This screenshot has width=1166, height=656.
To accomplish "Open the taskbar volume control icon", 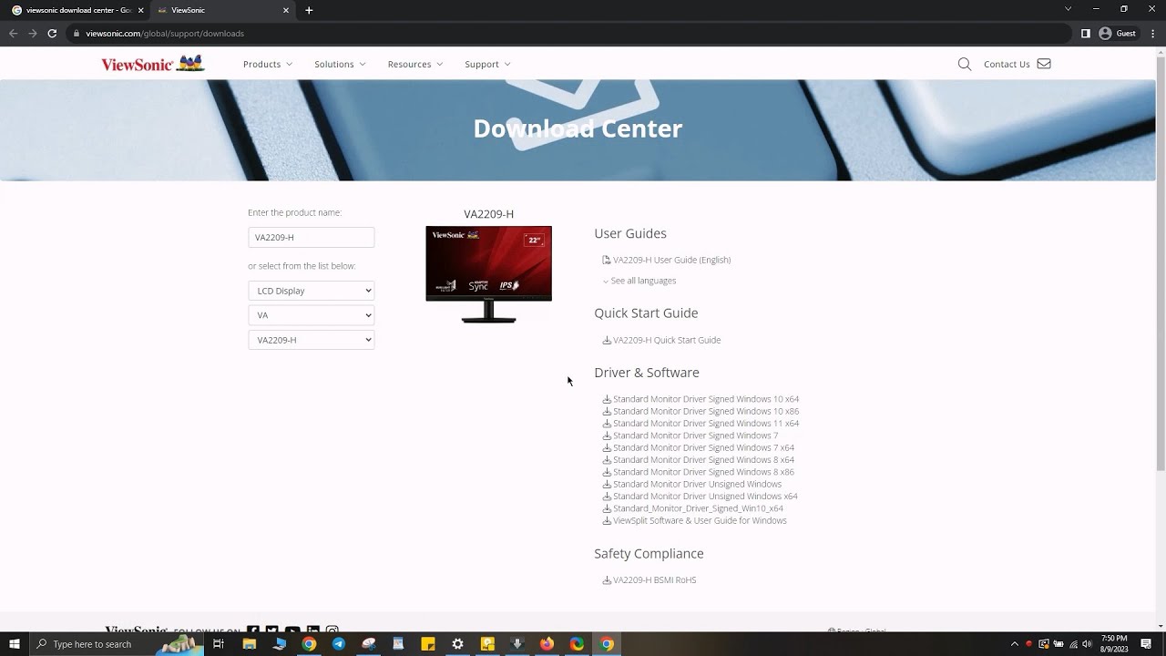I will pyautogui.click(x=1088, y=644).
